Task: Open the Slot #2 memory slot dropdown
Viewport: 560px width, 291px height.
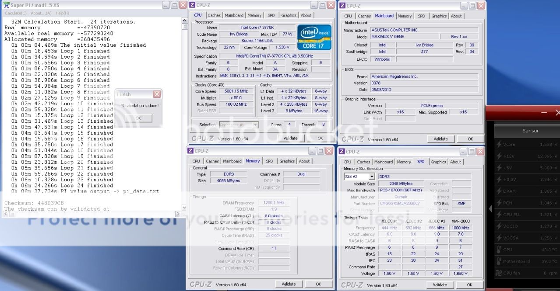Action: coord(372,177)
